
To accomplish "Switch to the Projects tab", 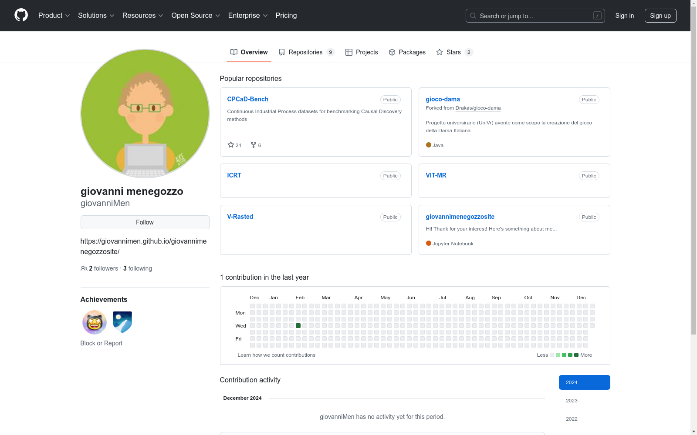I will point(362,52).
